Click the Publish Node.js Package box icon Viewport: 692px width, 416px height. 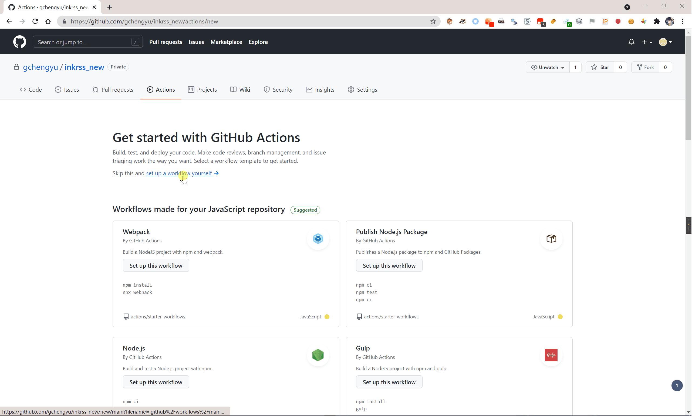[551, 239]
